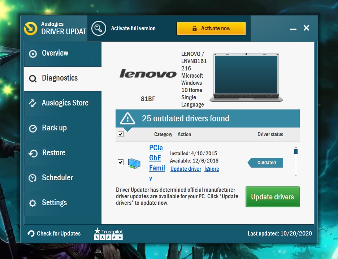Click the Driver status column header
338x259 pixels.
tap(270, 134)
